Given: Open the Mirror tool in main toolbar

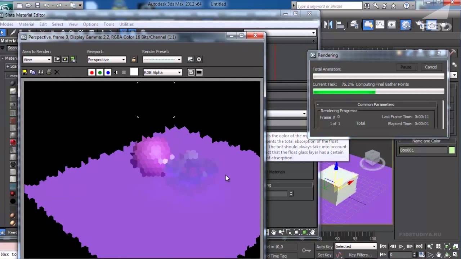Looking at the screenshot, I should pos(328,25).
